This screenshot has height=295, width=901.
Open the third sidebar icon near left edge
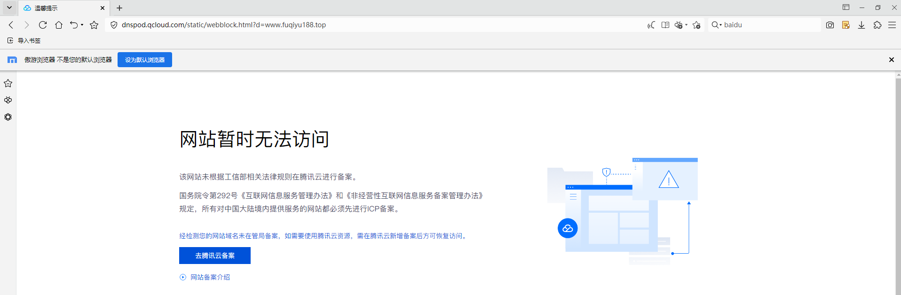8,117
